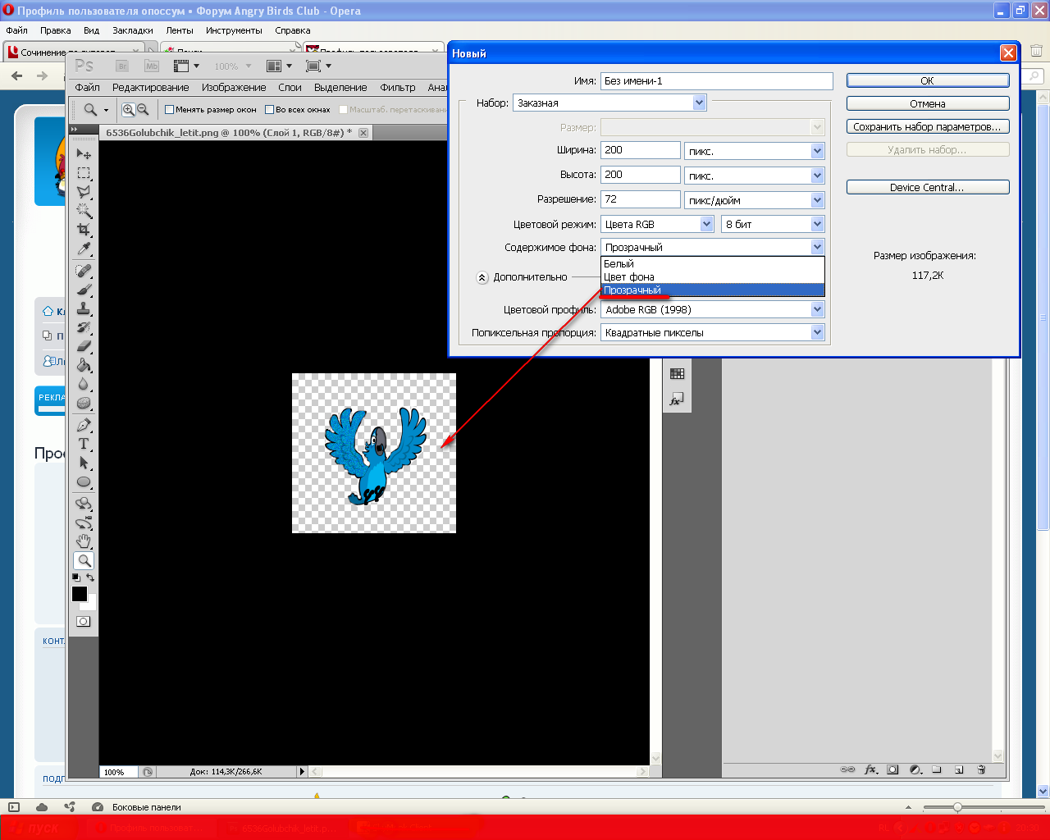Select the History Brush tool
Image resolution: width=1050 pixels, height=840 pixels.
tap(84, 327)
